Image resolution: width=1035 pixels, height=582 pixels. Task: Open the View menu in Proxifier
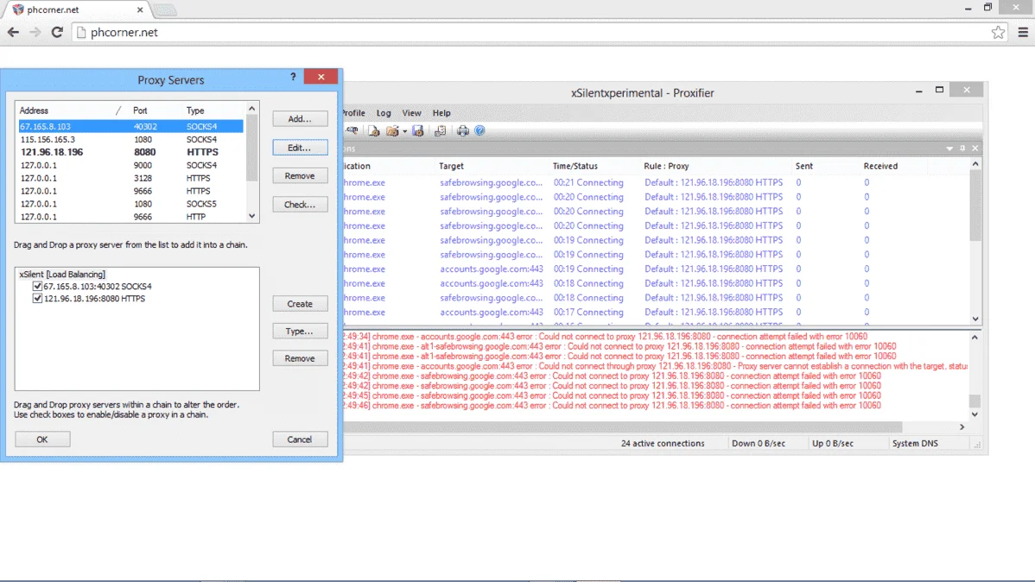[x=411, y=113]
